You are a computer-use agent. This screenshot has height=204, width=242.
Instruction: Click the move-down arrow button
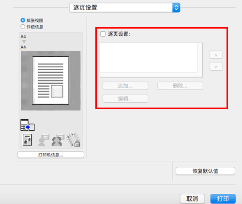coord(216,67)
